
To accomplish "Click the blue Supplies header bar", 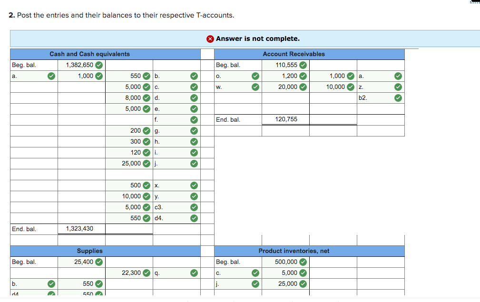I will [x=90, y=251].
